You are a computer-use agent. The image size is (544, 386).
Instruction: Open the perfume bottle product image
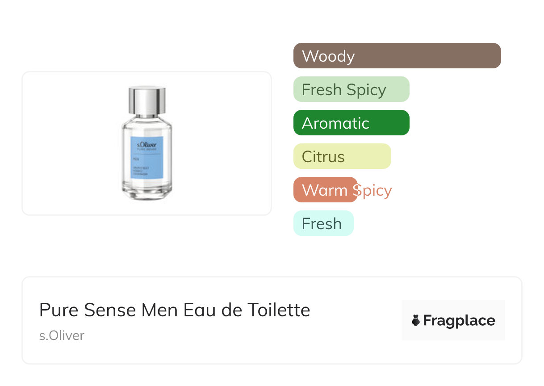[x=147, y=143]
